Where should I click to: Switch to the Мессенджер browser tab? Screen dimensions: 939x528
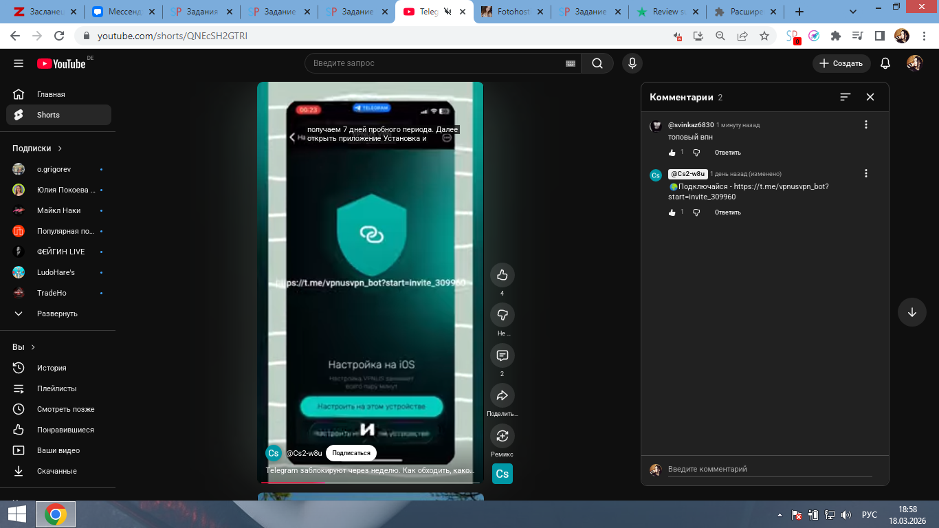click(x=123, y=12)
